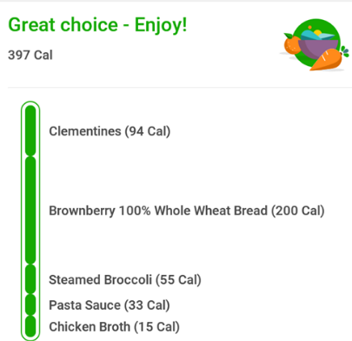Viewport: 352px width, 341px height.
Task: Click the teal leaves beside the carrot
Action: pyautogui.click(x=345, y=51)
